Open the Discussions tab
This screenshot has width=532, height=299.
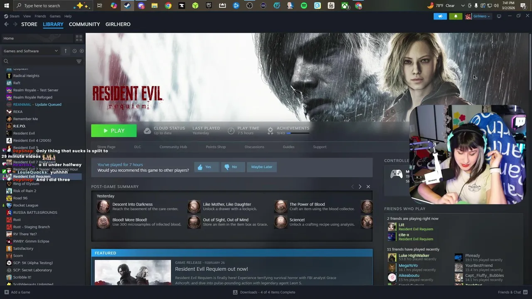pyautogui.click(x=254, y=147)
